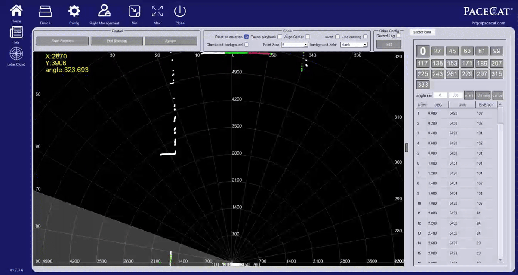Click the MM column header
The width and height of the screenshot is (518, 275).
pyautogui.click(x=462, y=105)
